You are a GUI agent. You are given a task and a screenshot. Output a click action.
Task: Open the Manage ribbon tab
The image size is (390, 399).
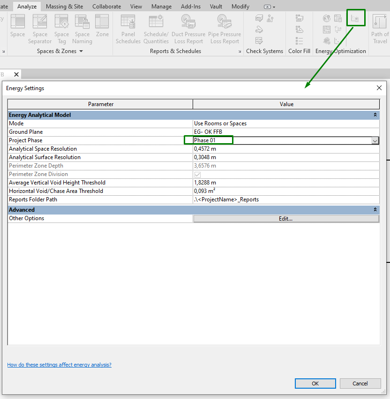161,6
